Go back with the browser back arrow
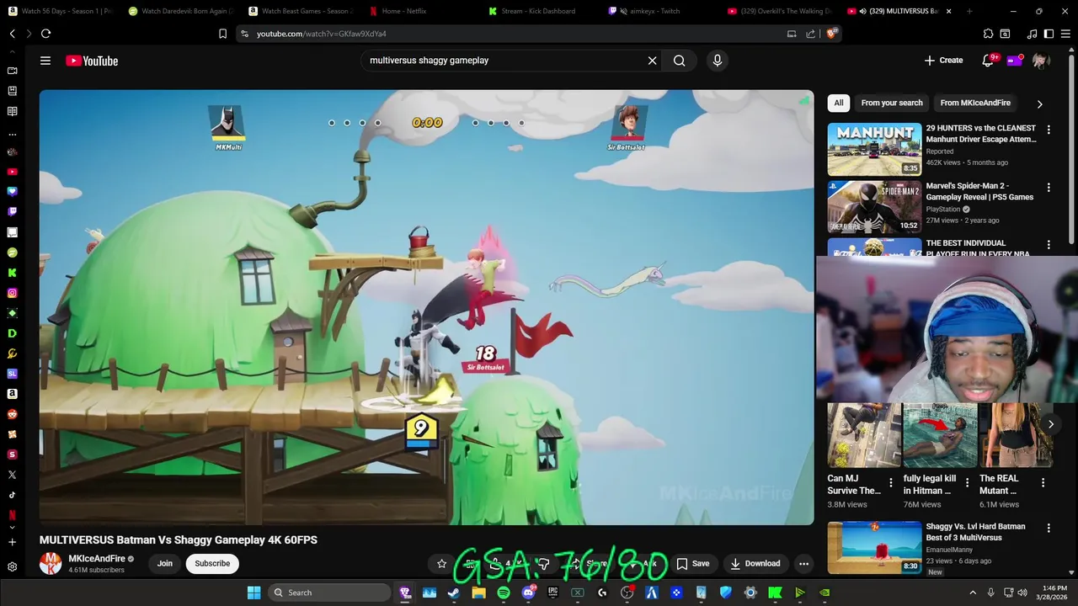1078x606 pixels. (x=13, y=34)
